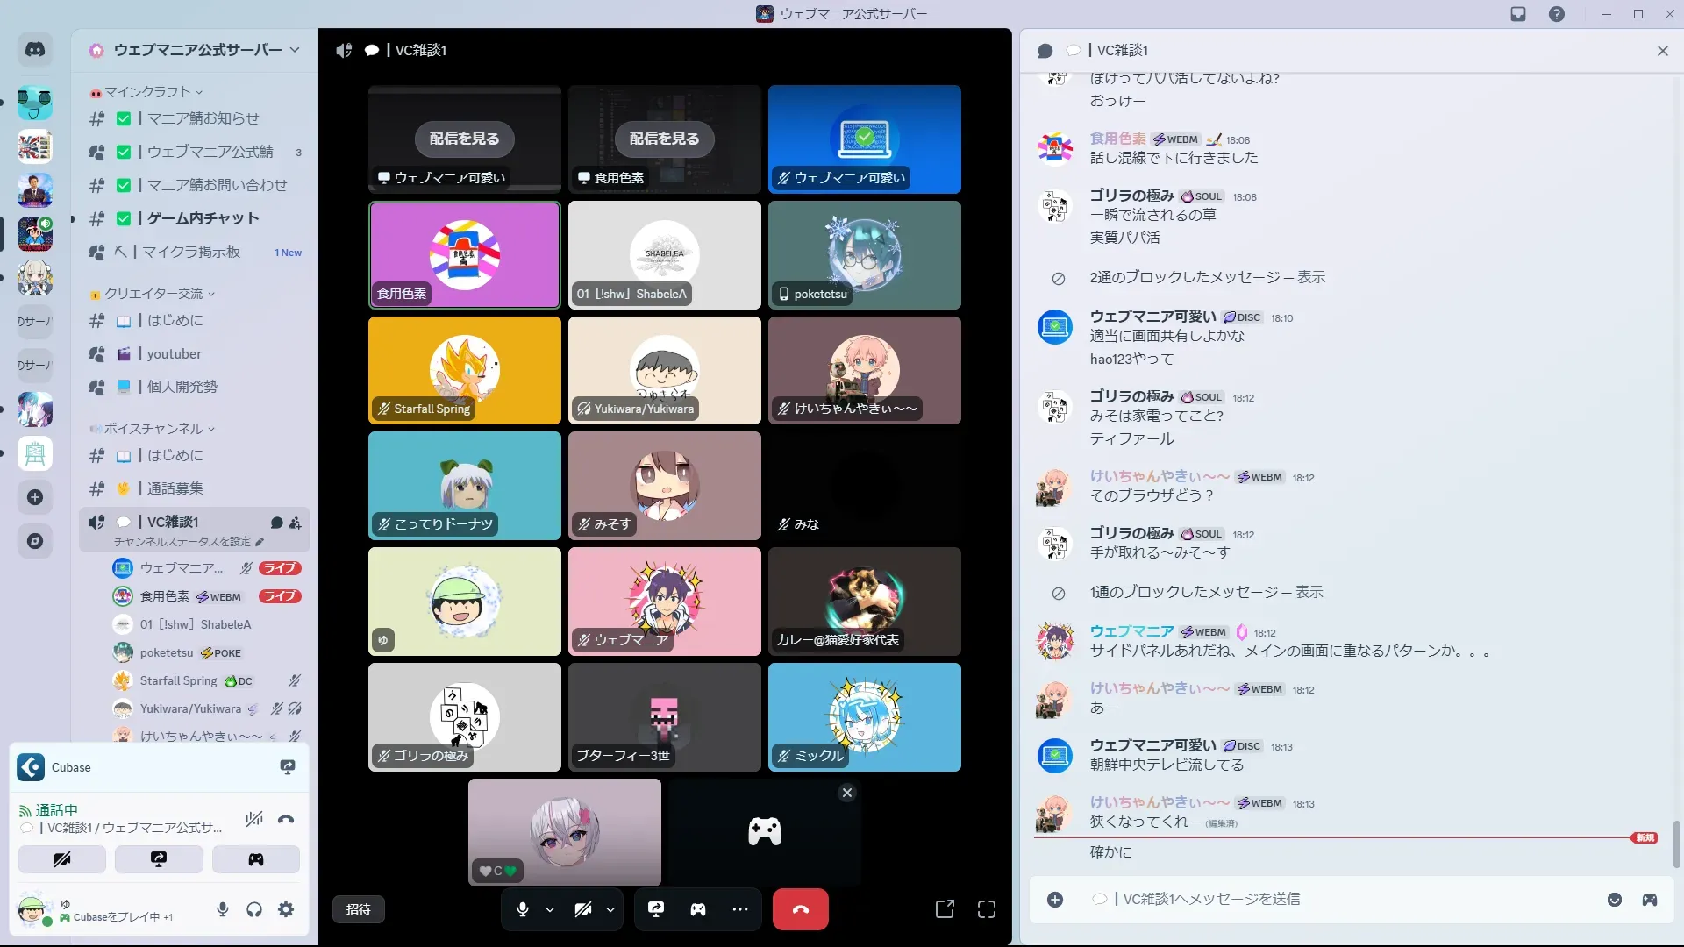Toggle camera on in bottom call bar
Screen dimensions: 1684x947
coord(582,909)
